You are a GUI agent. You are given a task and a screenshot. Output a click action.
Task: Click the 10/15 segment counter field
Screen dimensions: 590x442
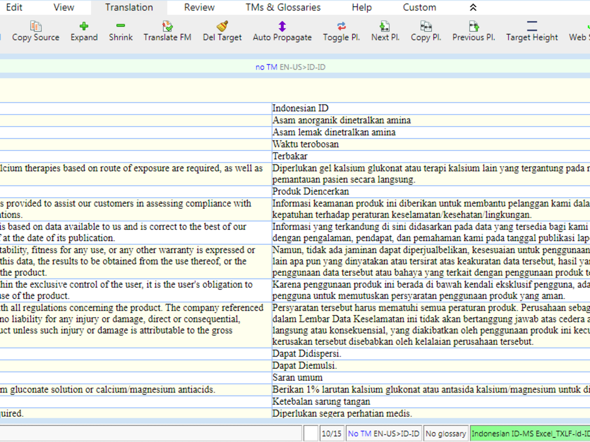click(331, 433)
